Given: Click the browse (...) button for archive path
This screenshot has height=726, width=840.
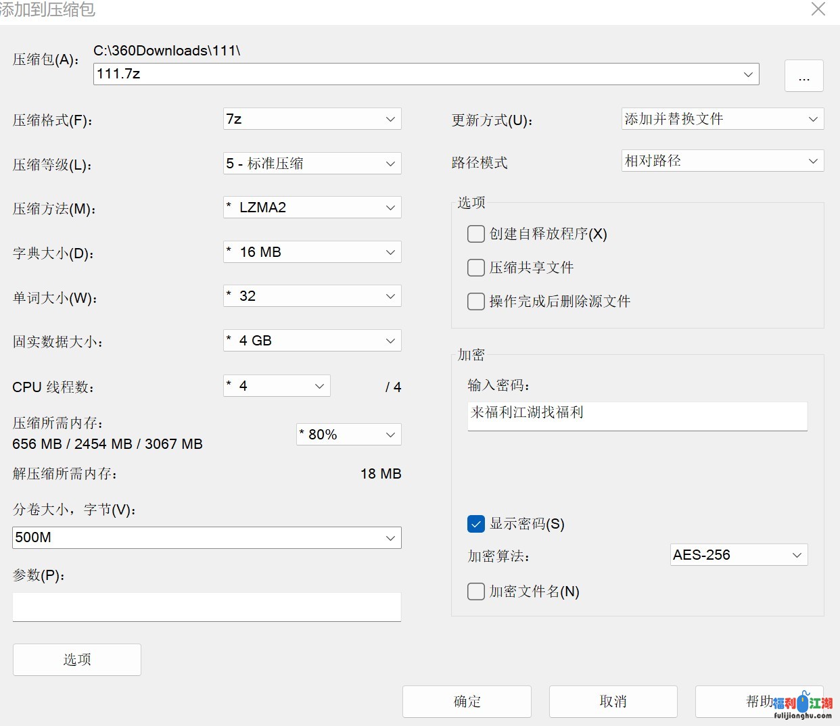Looking at the screenshot, I should coord(803,76).
